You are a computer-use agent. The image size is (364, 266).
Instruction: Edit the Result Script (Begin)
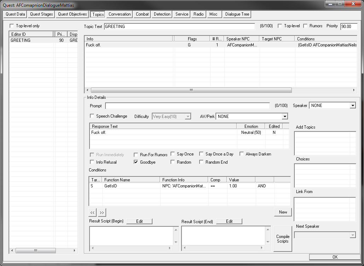(139, 221)
